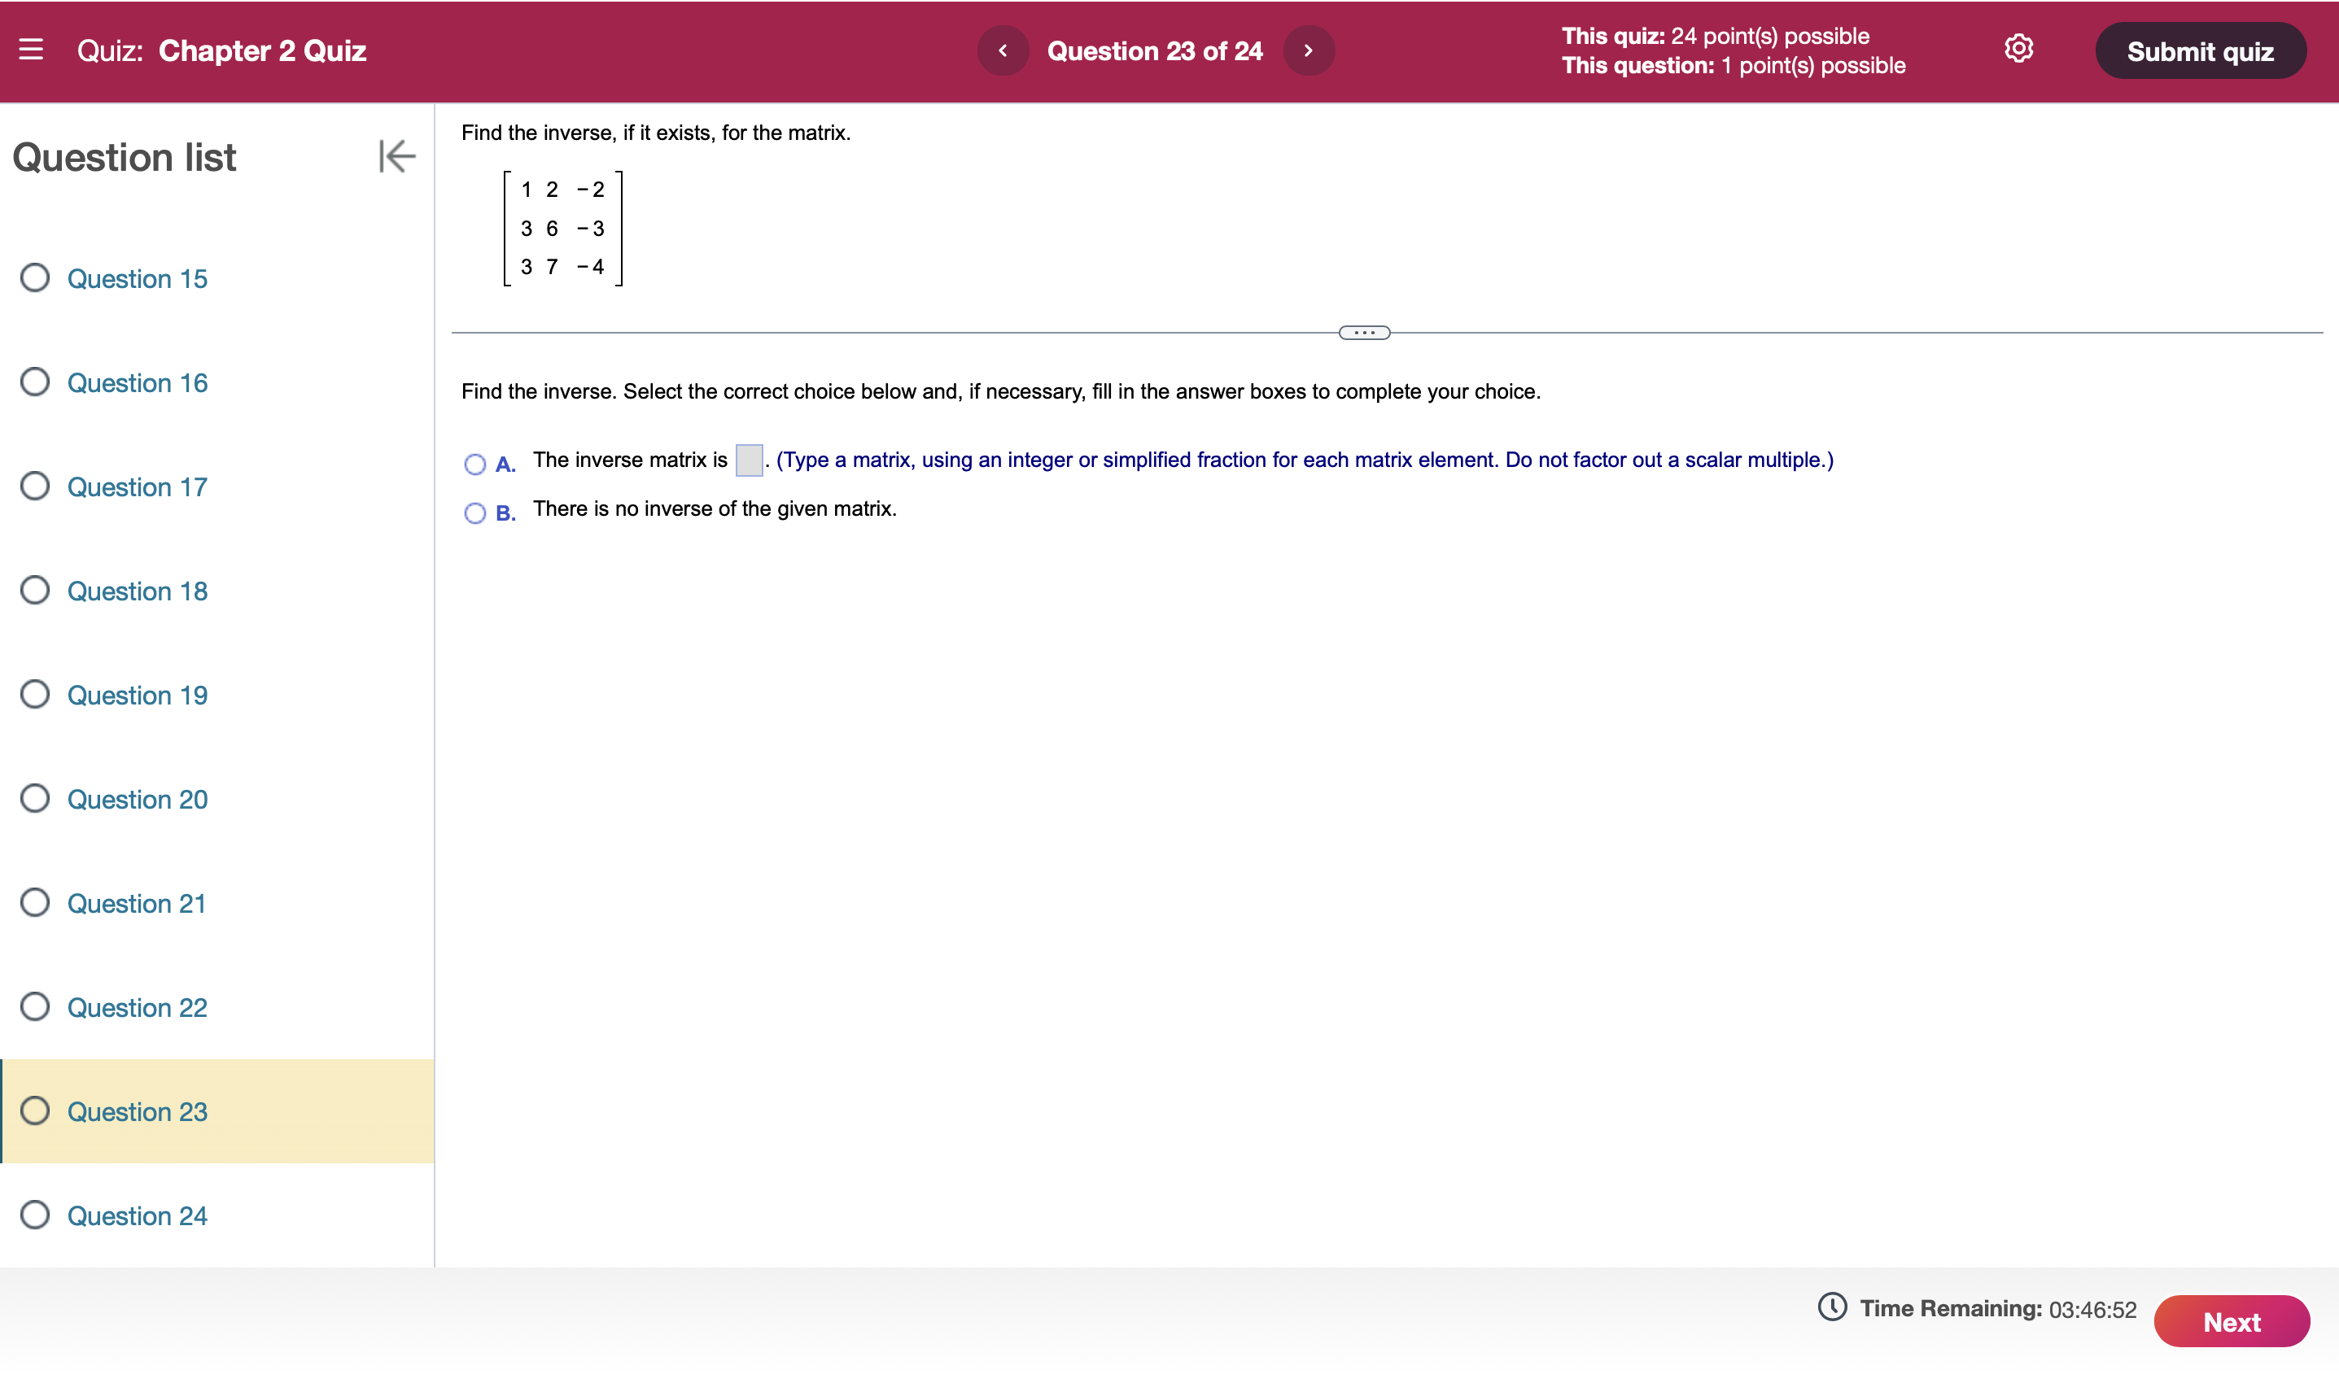This screenshot has width=2339, height=1383.
Task: Click Submit quiz button
Action: click(x=2201, y=51)
